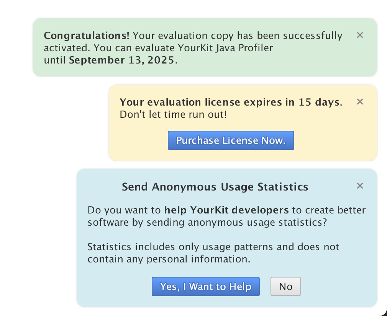Click the Purchase License Now button
This screenshot has width=387, height=316.
pos(231,140)
